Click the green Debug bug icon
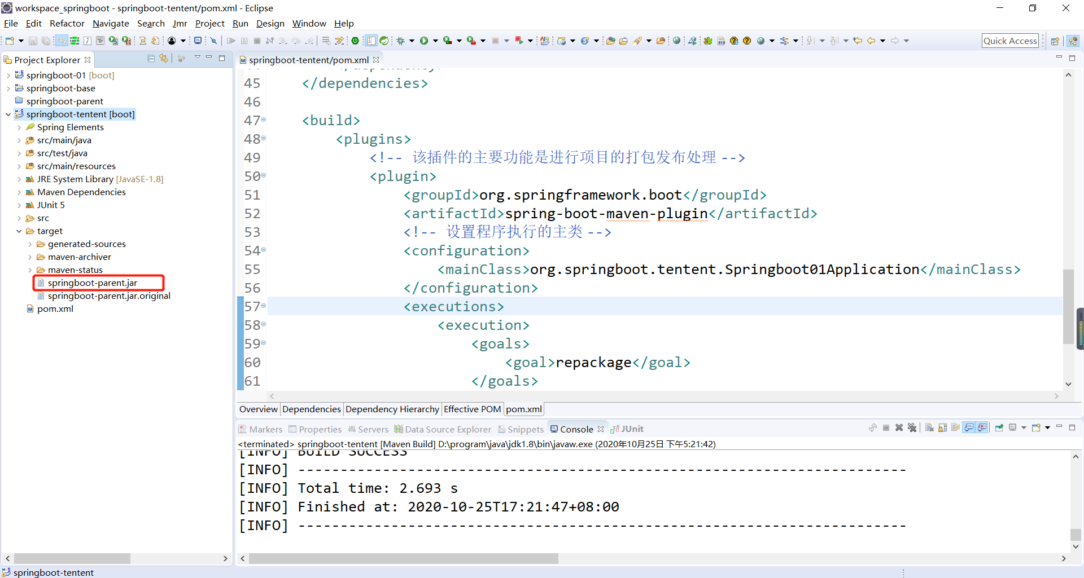The width and height of the screenshot is (1084, 578). click(x=401, y=41)
